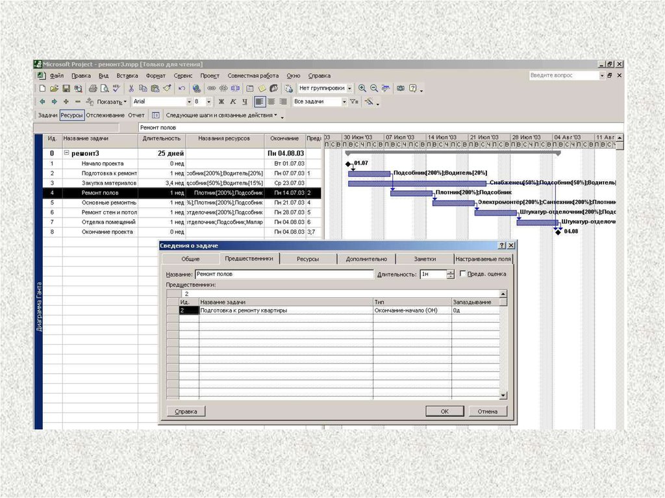Open the Все задачи filter dropdown
665x498 pixels.
coord(344,102)
